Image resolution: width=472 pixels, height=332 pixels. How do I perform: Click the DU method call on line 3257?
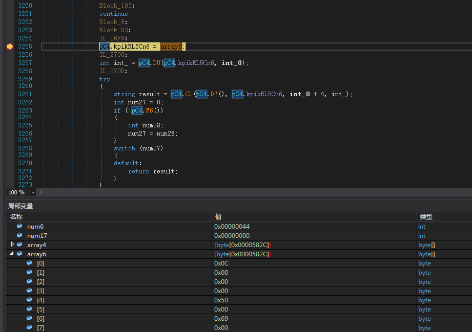tap(156, 63)
